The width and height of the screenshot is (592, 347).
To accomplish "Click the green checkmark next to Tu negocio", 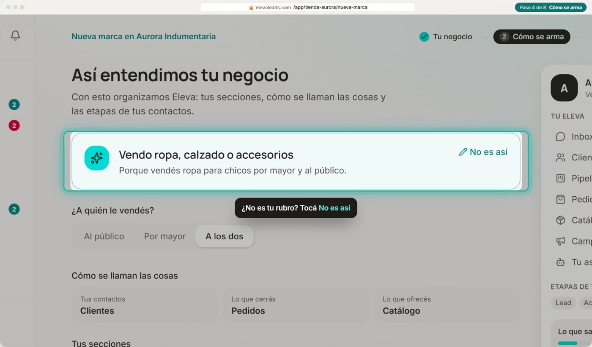I will [x=424, y=37].
